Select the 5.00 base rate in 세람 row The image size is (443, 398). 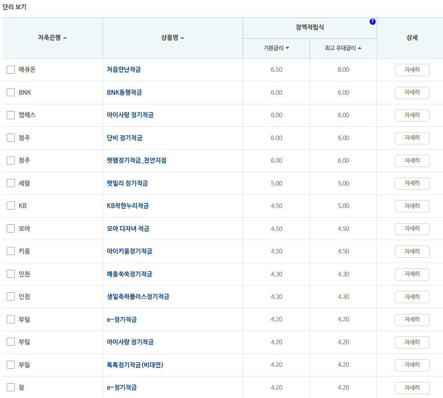click(276, 183)
